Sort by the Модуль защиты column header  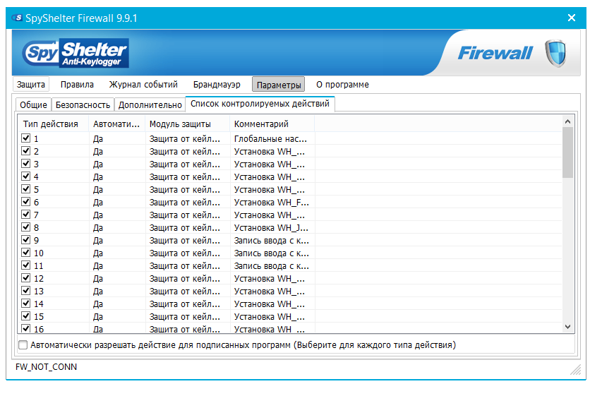click(187, 124)
